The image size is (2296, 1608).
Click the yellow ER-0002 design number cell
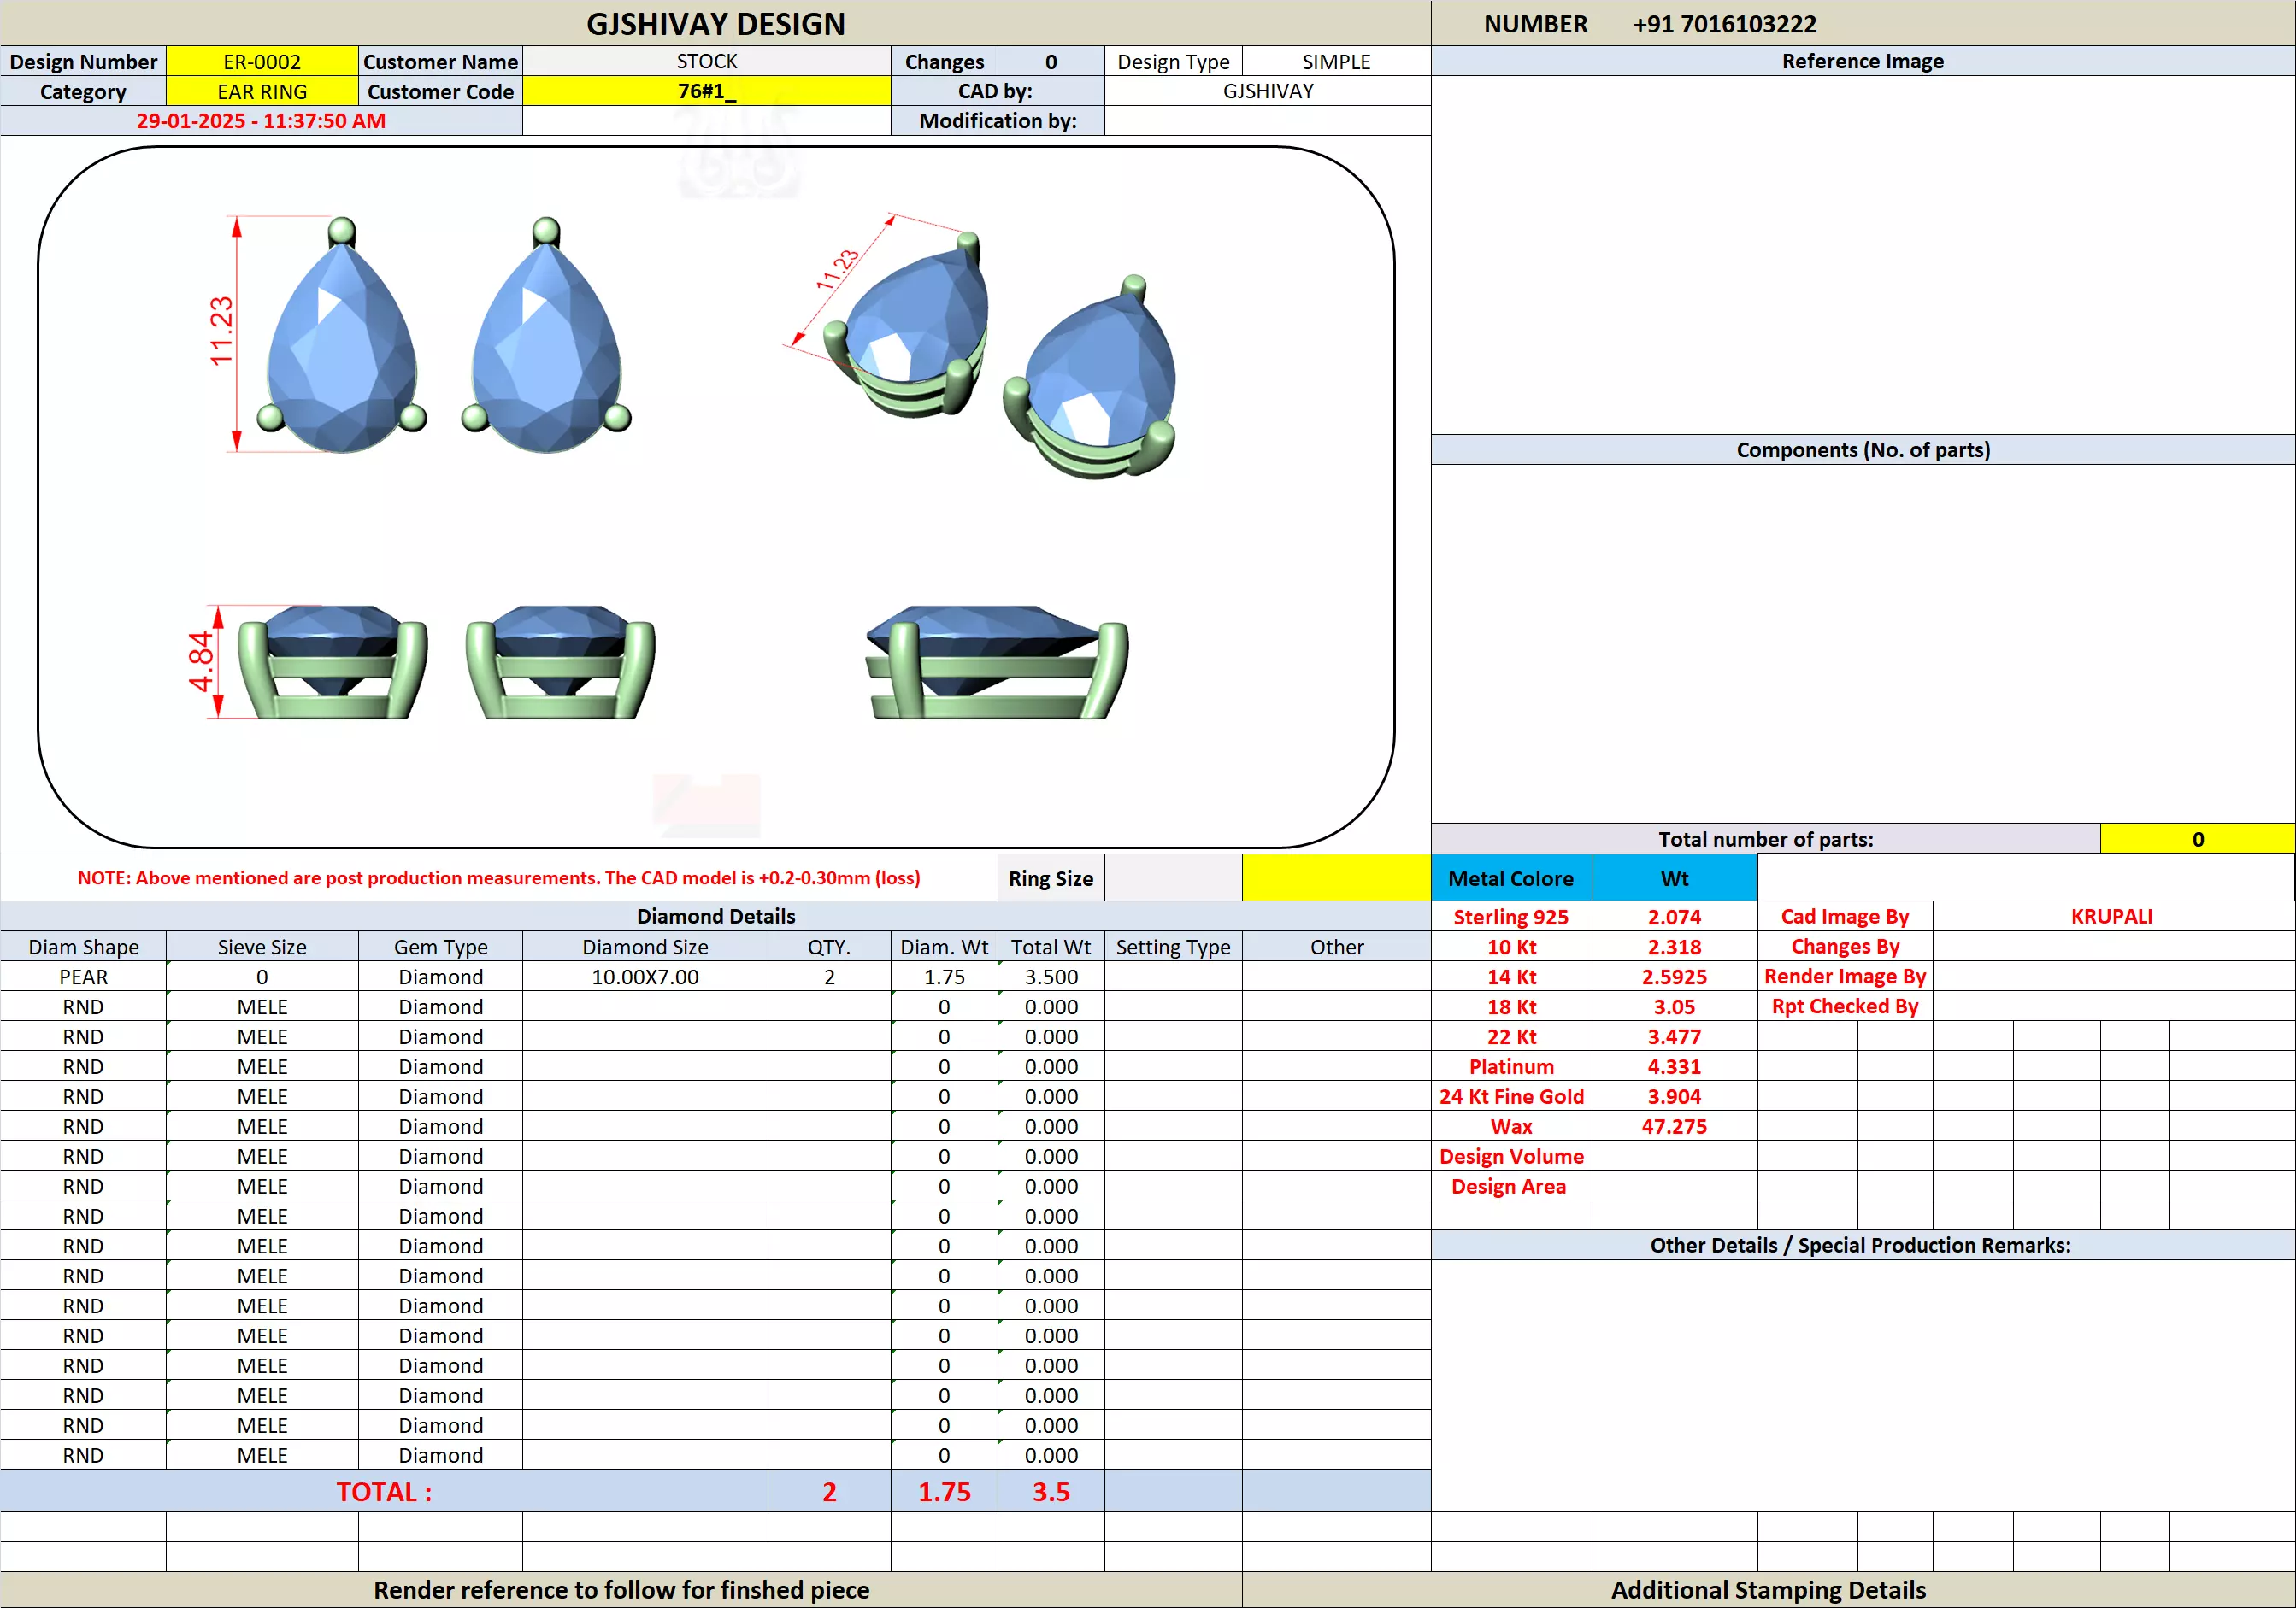coord(262,62)
